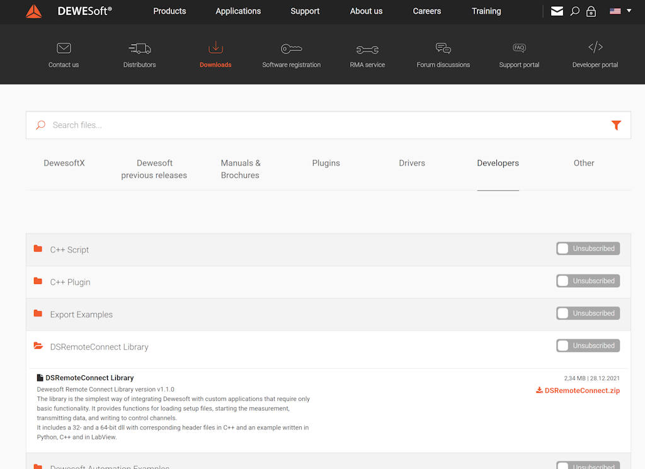Click the Support portal label
The image size is (645, 469).
(x=519, y=65)
